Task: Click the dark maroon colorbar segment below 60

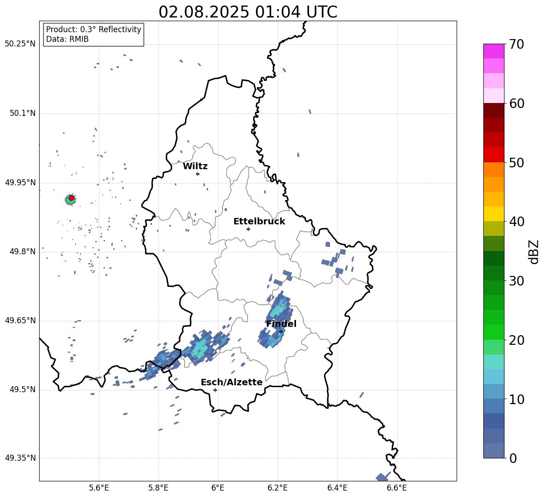Action: [493, 110]
